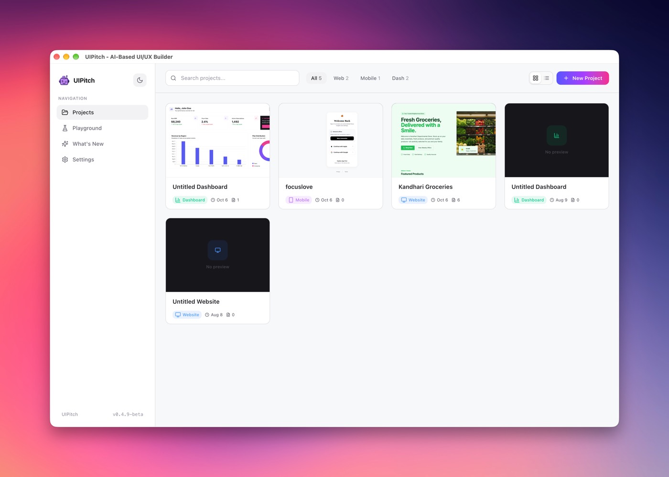The height and width of the screenshot is (477, 669).
Task: Click the What's New navigation label
Action: pos(88,144)
